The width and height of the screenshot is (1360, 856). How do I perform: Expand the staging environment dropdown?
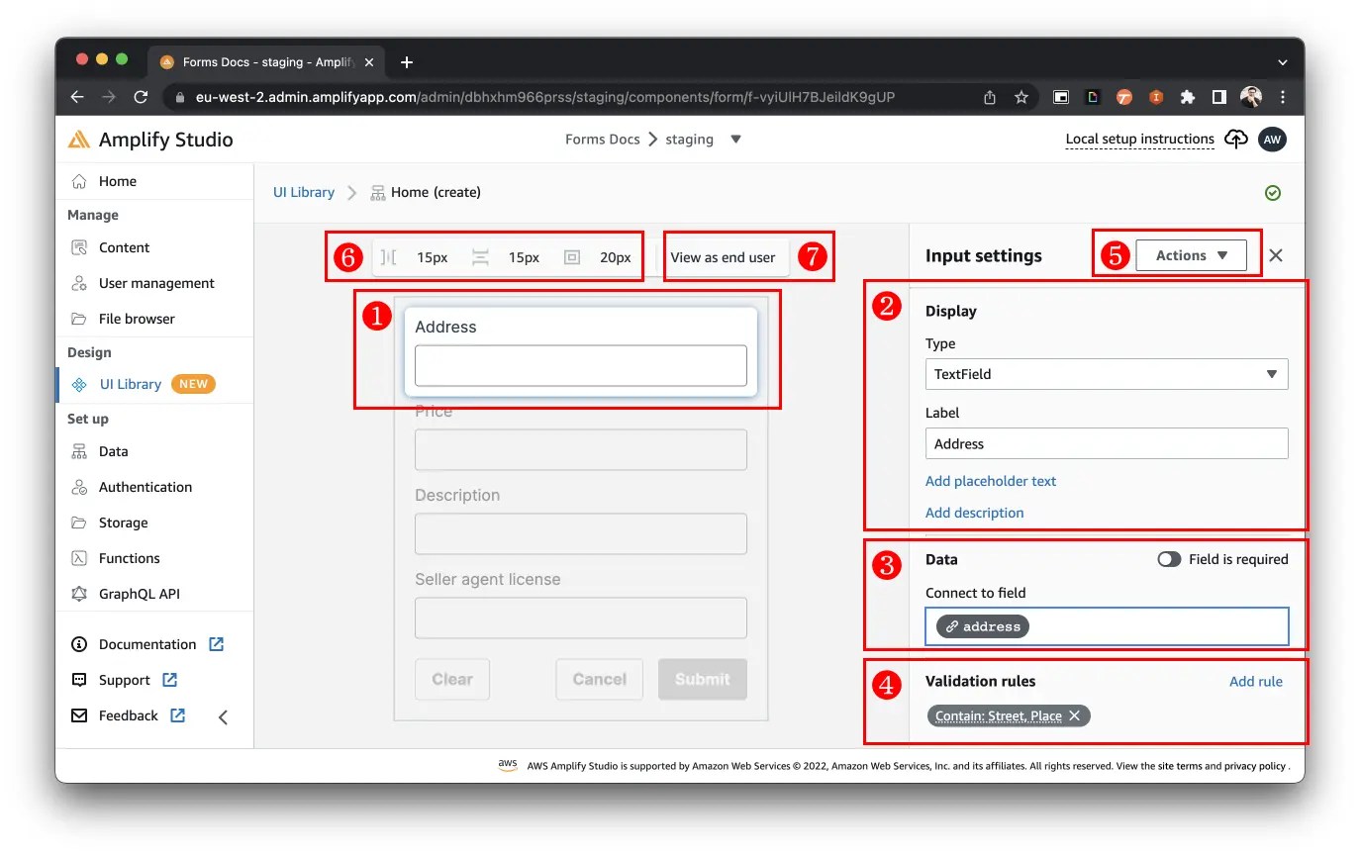tap(734, 140)
